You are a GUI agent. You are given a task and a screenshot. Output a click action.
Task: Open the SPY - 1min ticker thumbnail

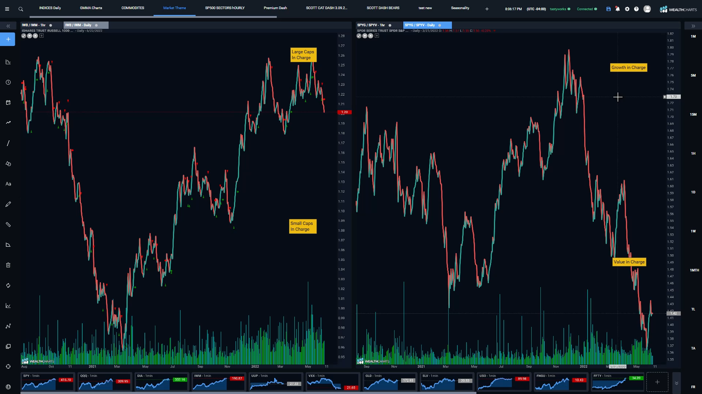[48, 382]
